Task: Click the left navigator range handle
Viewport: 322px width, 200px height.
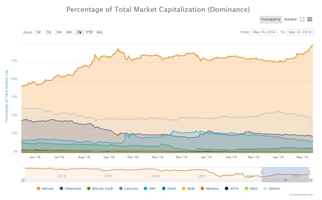Action: 262,173
